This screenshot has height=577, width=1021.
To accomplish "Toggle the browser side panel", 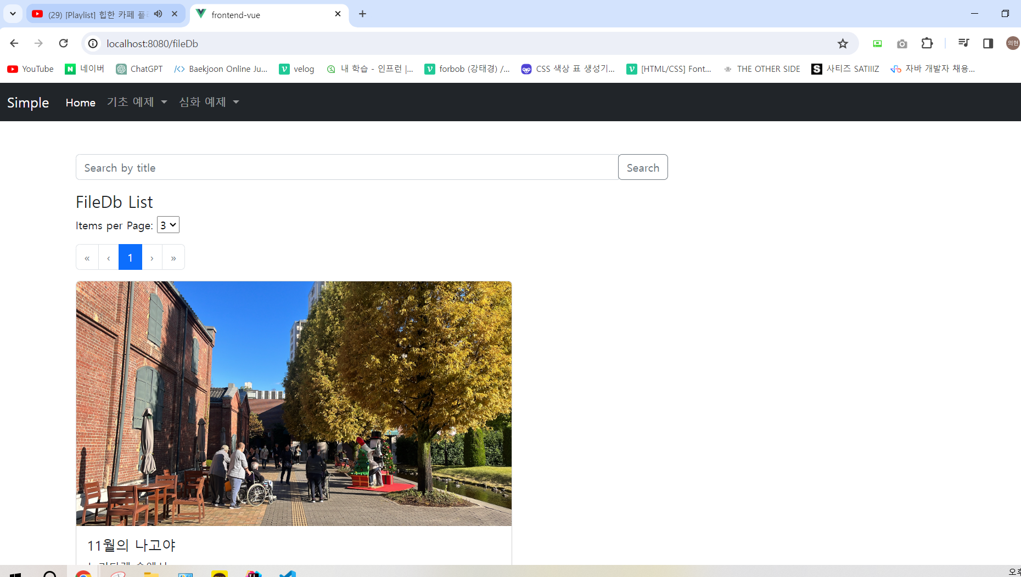I will click(x=988, y=43).
